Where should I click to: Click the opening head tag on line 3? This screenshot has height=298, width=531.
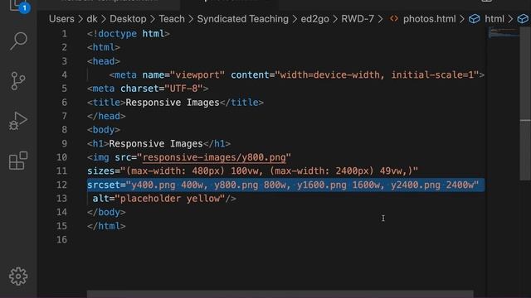pyautogui.click(x=104, y=61)
